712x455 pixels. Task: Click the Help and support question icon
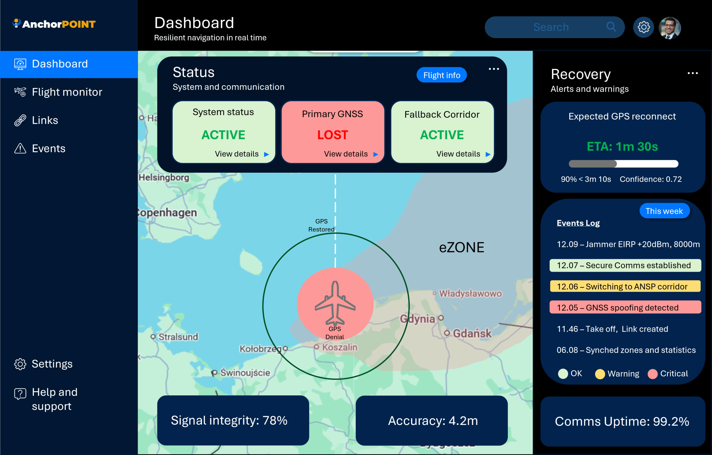[20, 394]
